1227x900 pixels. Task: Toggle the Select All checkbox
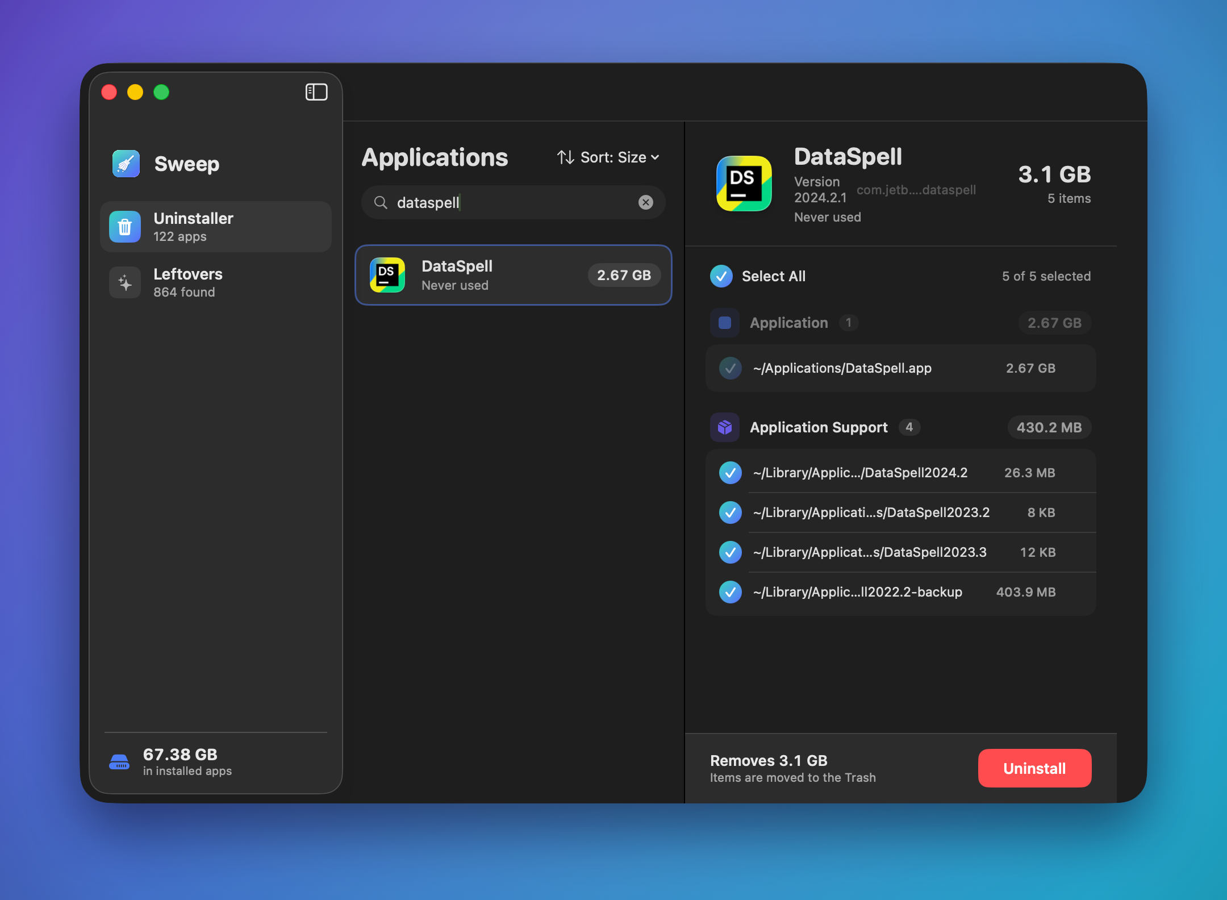(721, 276)
